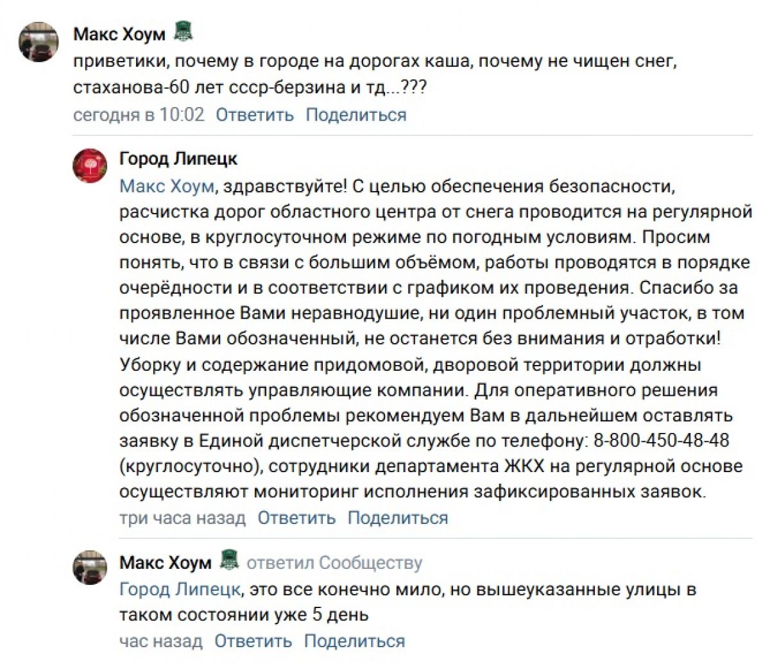Open Макс Хоум's name on the last comment

[x=165, y=563]
